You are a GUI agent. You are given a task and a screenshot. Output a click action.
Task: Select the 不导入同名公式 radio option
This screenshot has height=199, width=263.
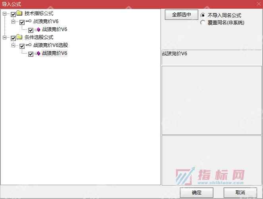(x=203, y=15)
